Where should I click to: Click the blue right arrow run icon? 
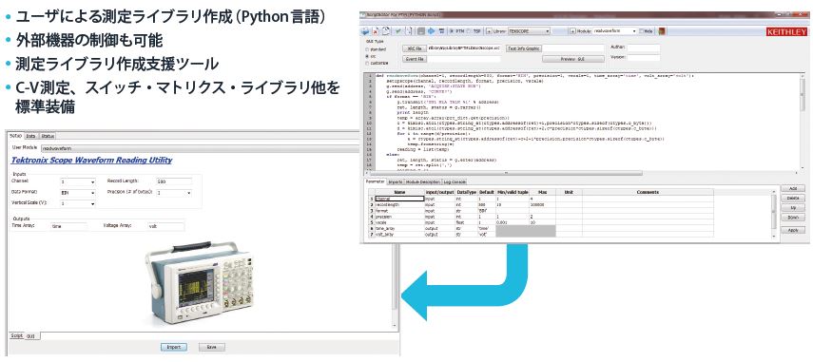tap(431, 31)
